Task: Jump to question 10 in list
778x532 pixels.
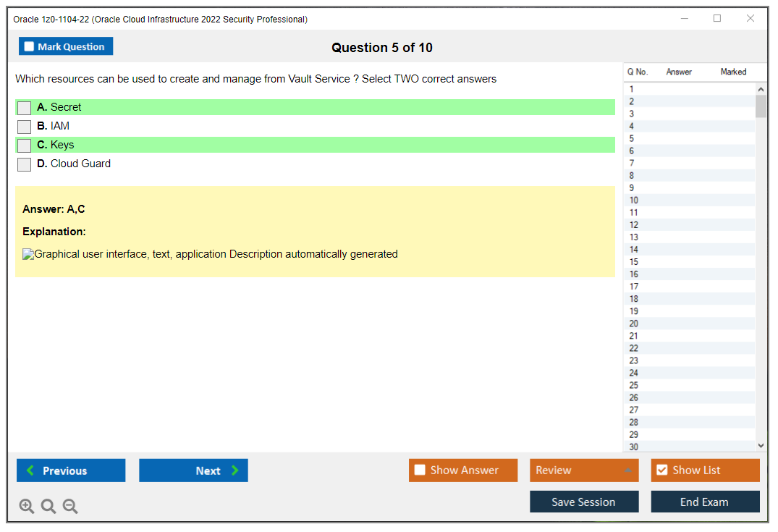Action: pyautogui.click(x=634, y=200)
